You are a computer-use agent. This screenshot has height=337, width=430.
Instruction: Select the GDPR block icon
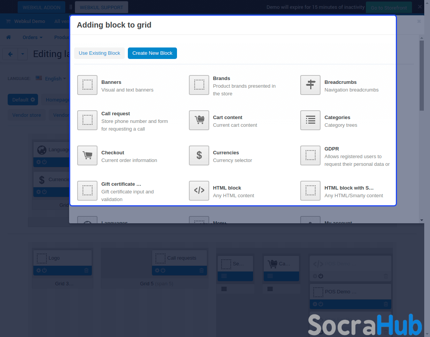tap(311, 155)
